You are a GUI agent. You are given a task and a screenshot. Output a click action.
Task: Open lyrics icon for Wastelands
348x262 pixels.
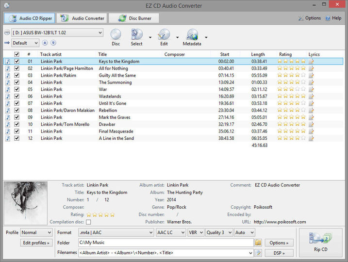coord(312,96)
